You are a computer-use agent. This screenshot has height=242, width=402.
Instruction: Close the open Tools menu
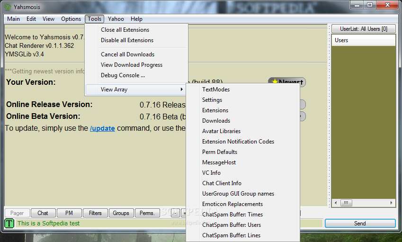pyautogui.click(x=94, y=19)
